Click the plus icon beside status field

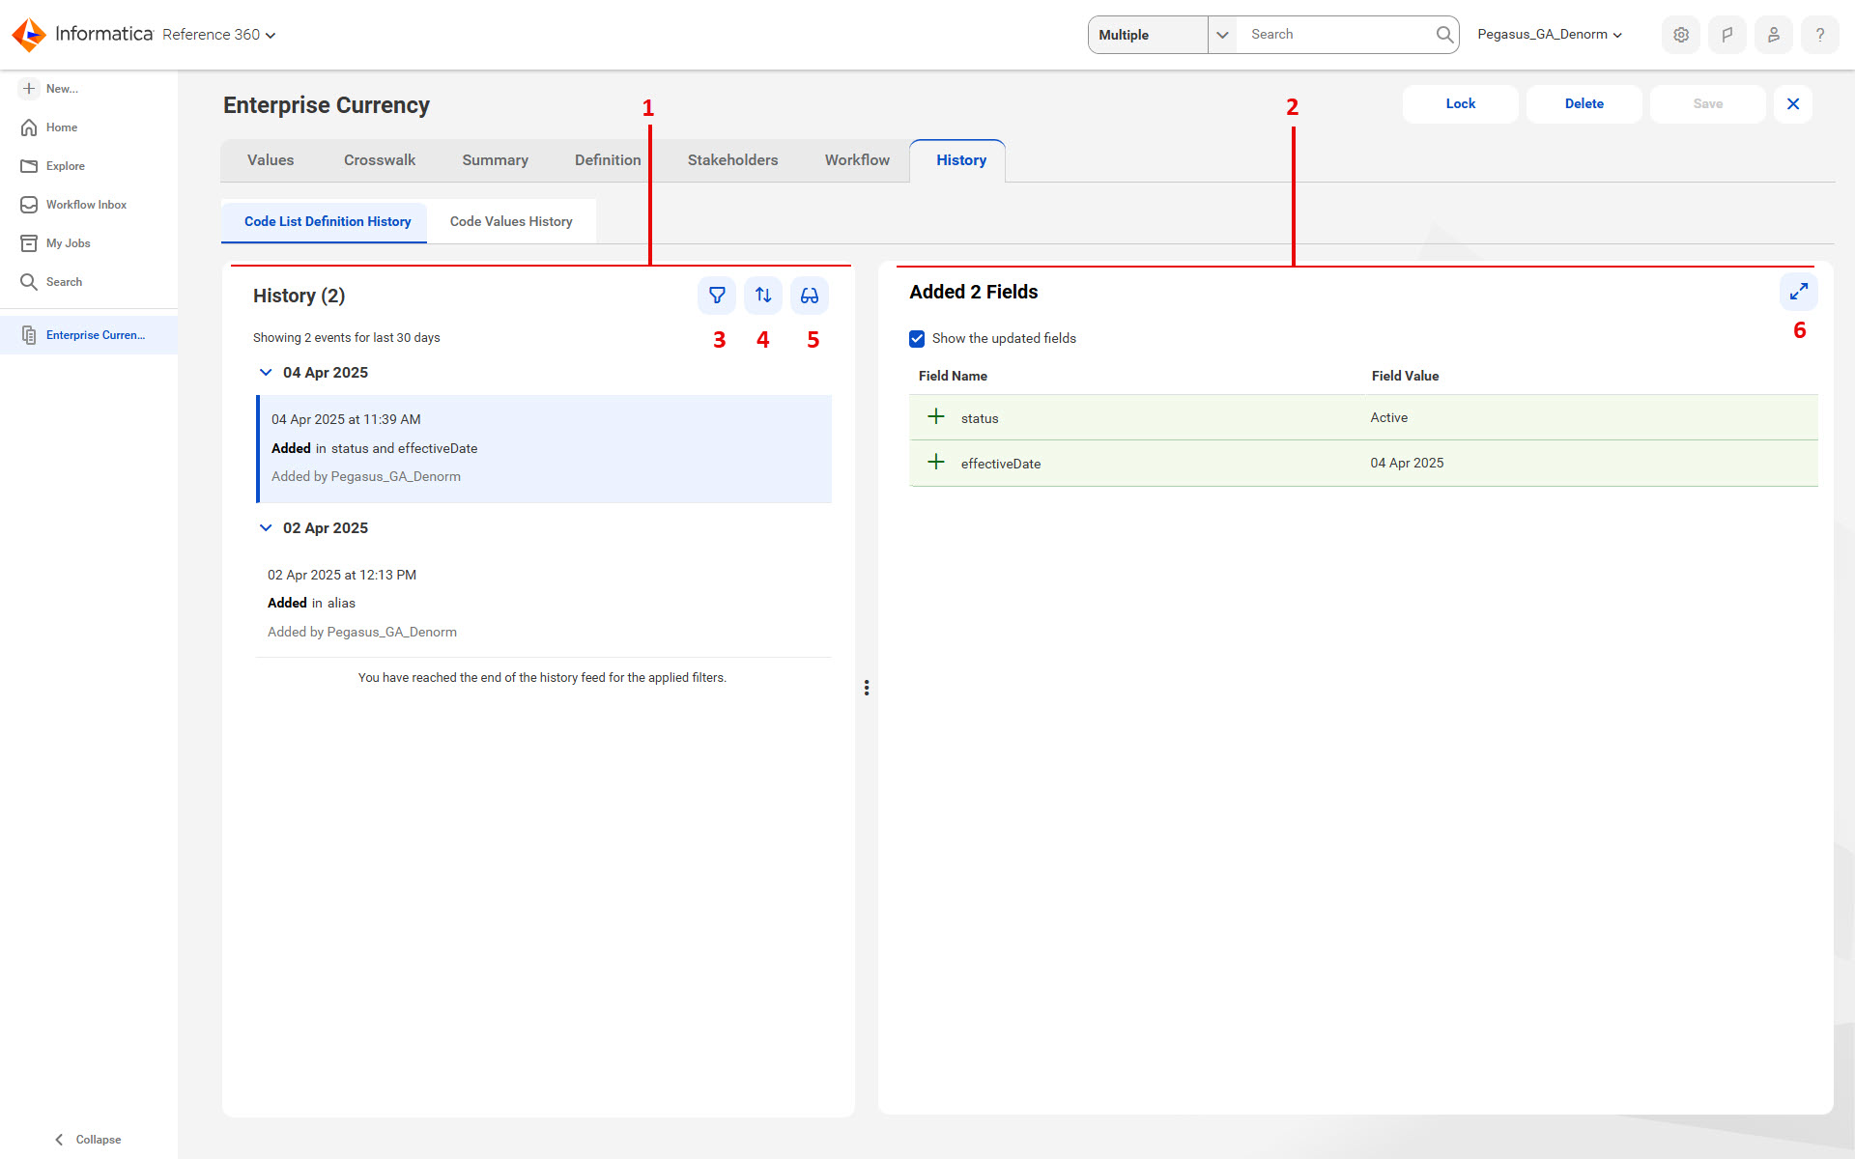[x=936, y=416]
